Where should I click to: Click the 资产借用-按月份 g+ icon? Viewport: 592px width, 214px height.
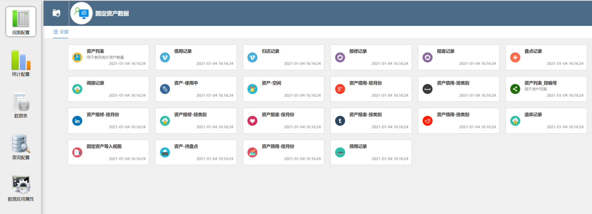click(x=340, y=89)
